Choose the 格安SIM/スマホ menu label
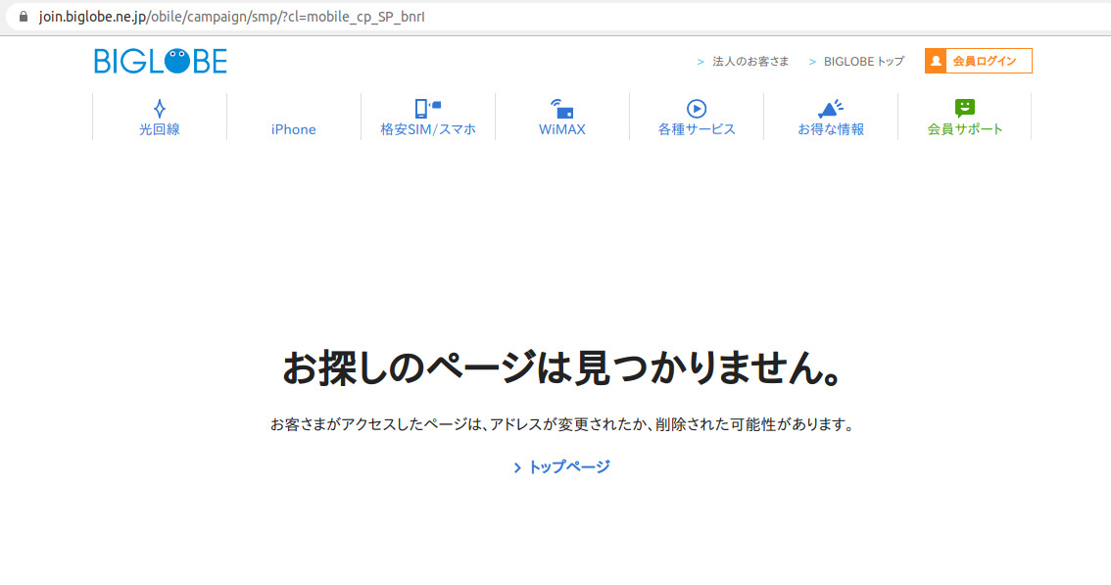This screenshot has width=1111, height=585. click(x=428, y=129)
